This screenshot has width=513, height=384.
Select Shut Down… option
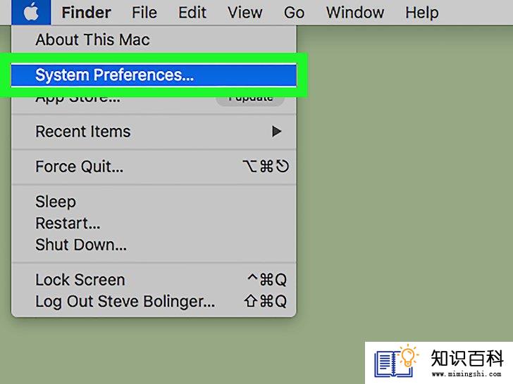pyautogui.click(x=154, y=245)
